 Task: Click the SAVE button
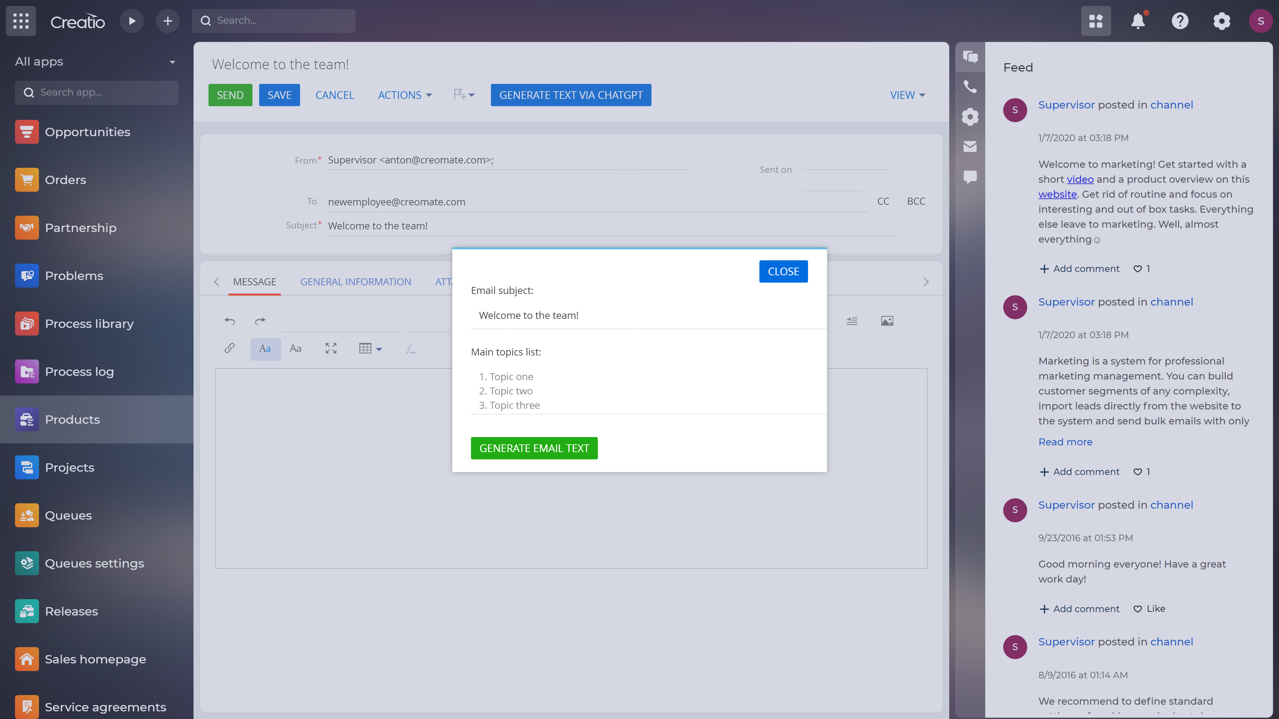279,95
